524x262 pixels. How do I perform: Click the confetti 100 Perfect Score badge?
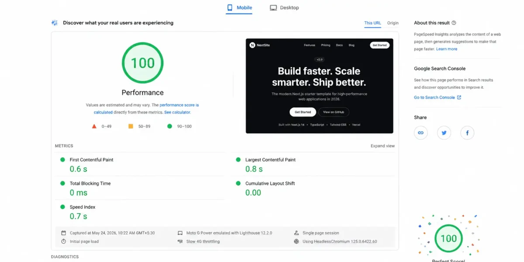coord(448,238)
